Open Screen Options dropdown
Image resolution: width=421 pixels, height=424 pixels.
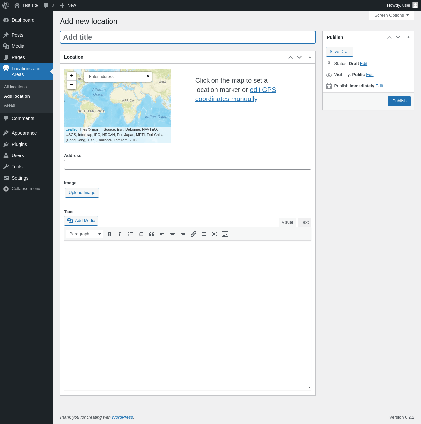point(391,15)
